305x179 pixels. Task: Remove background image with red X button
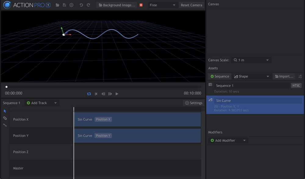(141, 5)
